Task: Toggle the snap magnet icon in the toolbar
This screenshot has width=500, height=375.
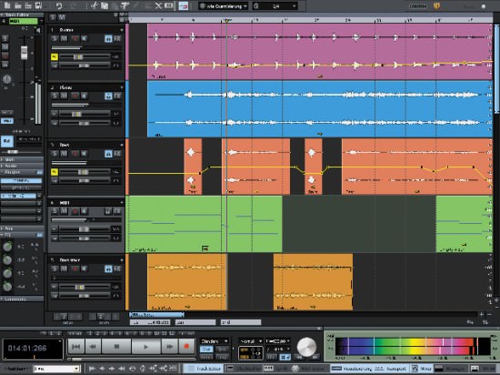Action: point(183,5)
